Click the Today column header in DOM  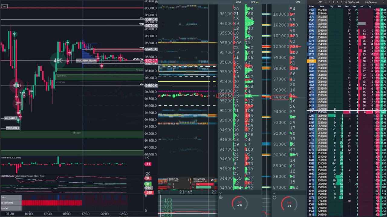coord(311,6)
